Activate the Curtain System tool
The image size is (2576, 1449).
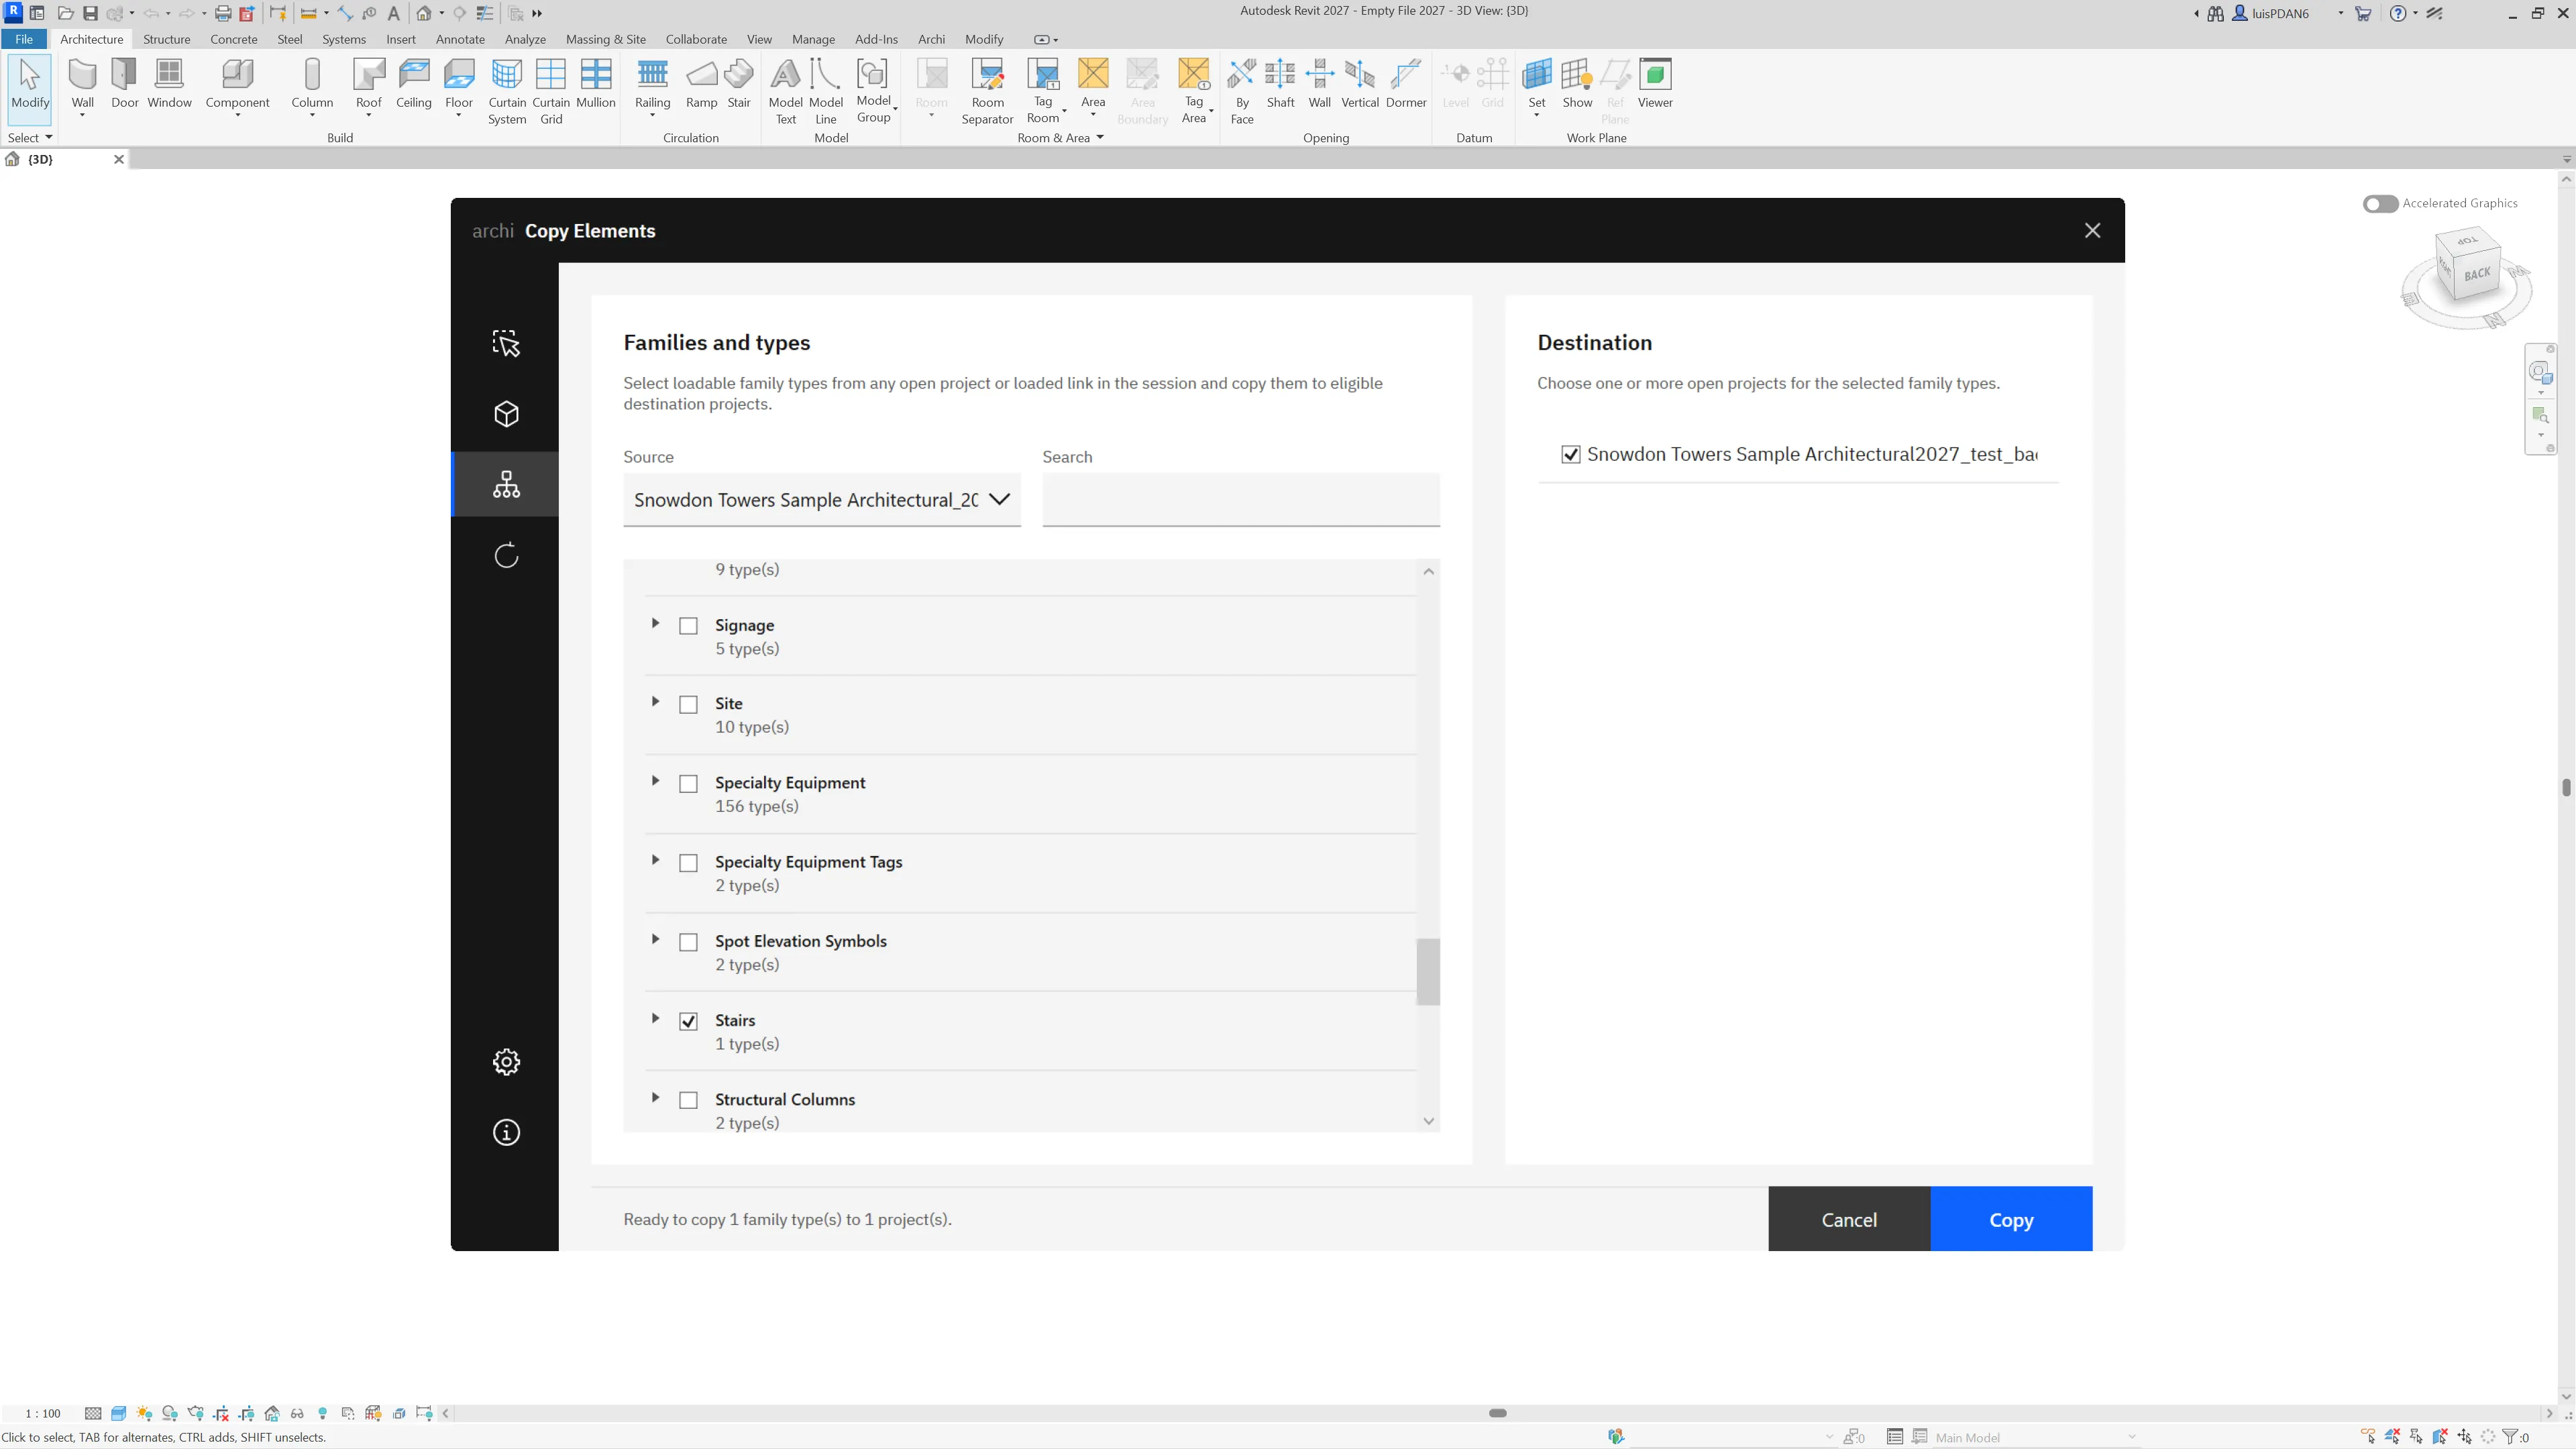507,91
